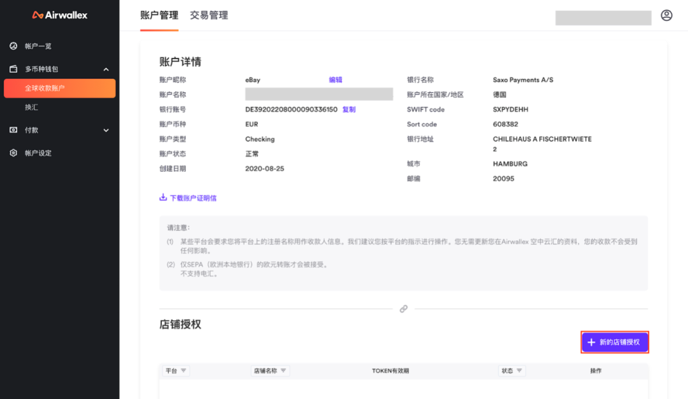Select the 账户管理 tab
This screenshot has width=688, height=399.
[159, 15]
